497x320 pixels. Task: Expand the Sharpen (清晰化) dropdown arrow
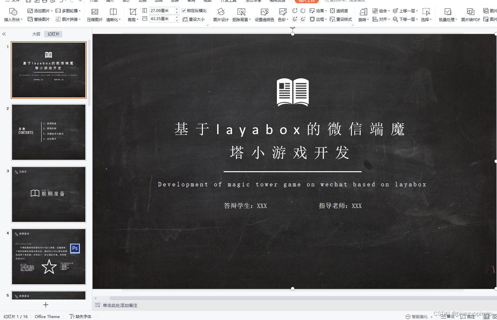(120, 20)
